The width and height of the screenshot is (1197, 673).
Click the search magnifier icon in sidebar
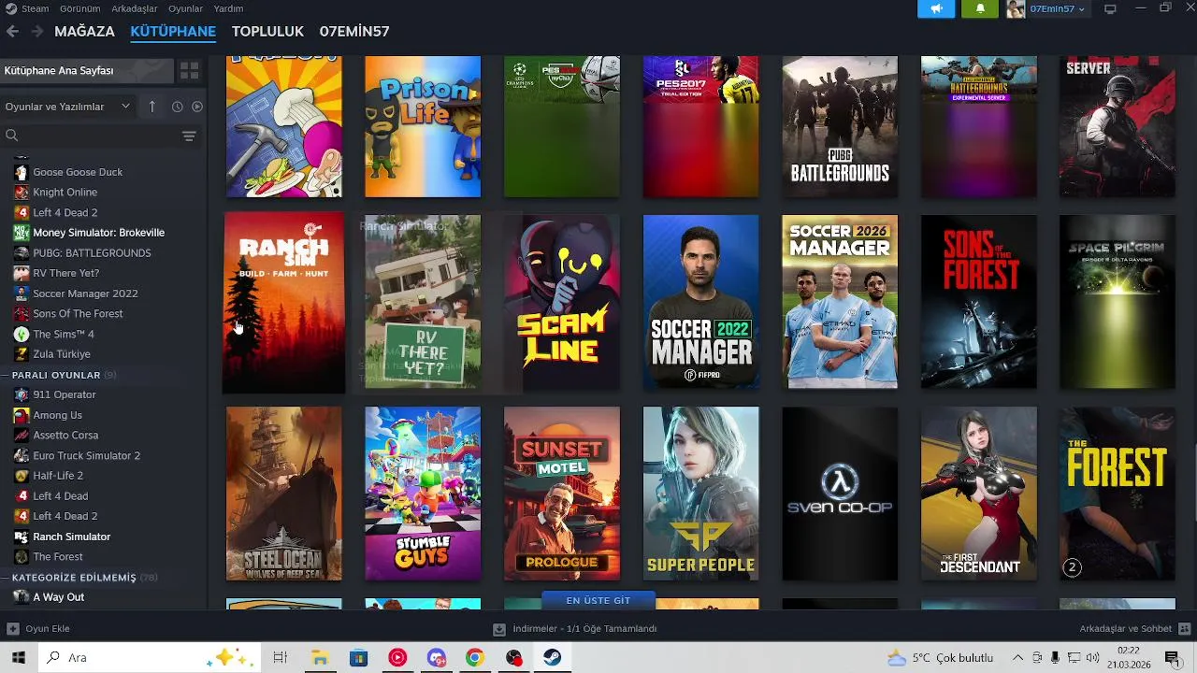coord(12,136)
